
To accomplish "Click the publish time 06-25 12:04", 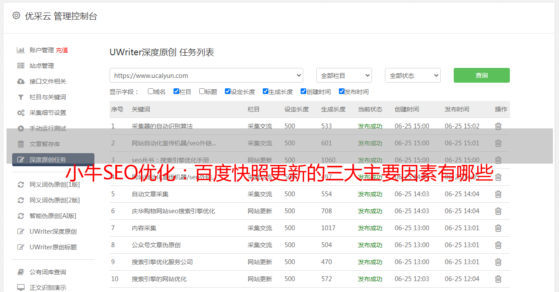I will 462,279.
